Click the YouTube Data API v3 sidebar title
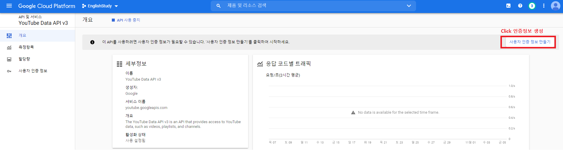The image size is (563, 150). click(43, 23)
